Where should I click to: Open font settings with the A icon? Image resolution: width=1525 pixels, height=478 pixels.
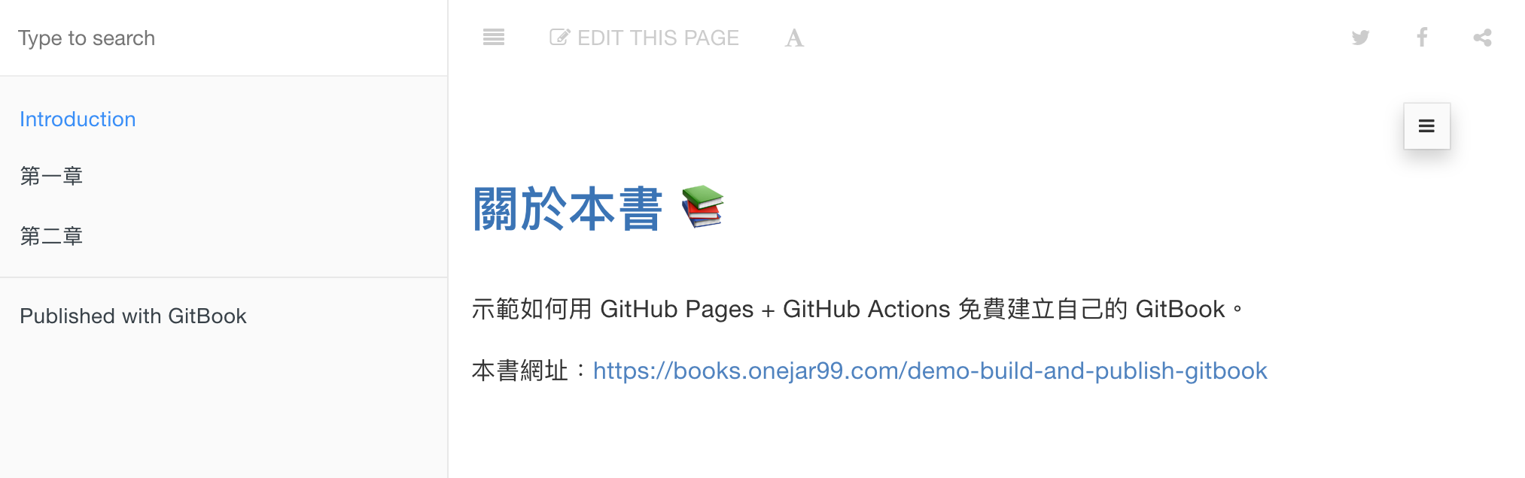coord(794,38)
